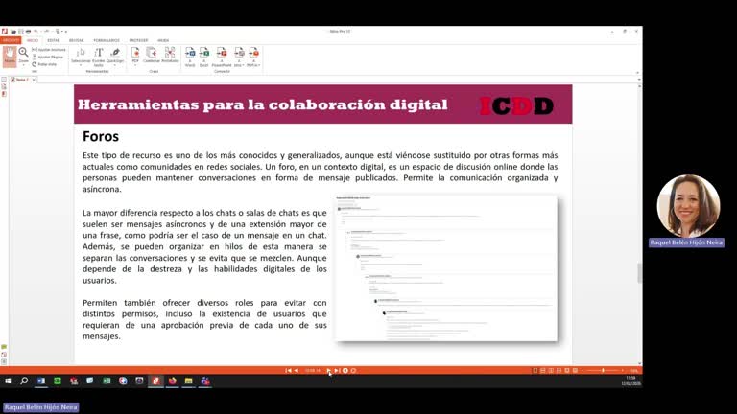Select the Mano (hand) tool
737x414 pixels.
(x=10, y=56)
